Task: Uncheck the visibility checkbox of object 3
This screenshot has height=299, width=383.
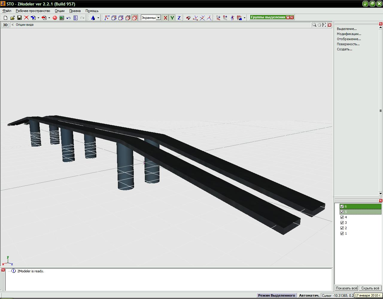Action: click(x=342, y=223)
